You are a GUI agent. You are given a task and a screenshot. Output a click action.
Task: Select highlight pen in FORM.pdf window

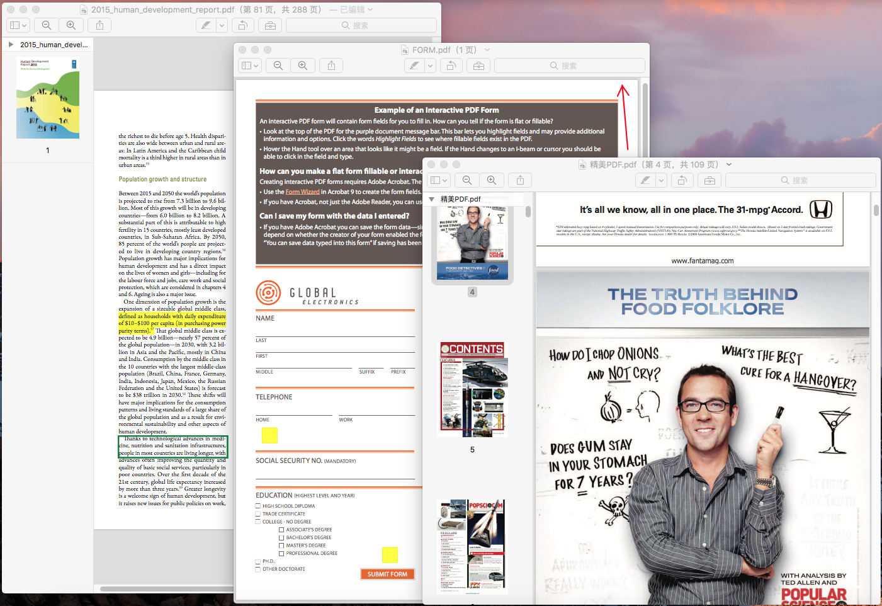click(x=414, y=66)
